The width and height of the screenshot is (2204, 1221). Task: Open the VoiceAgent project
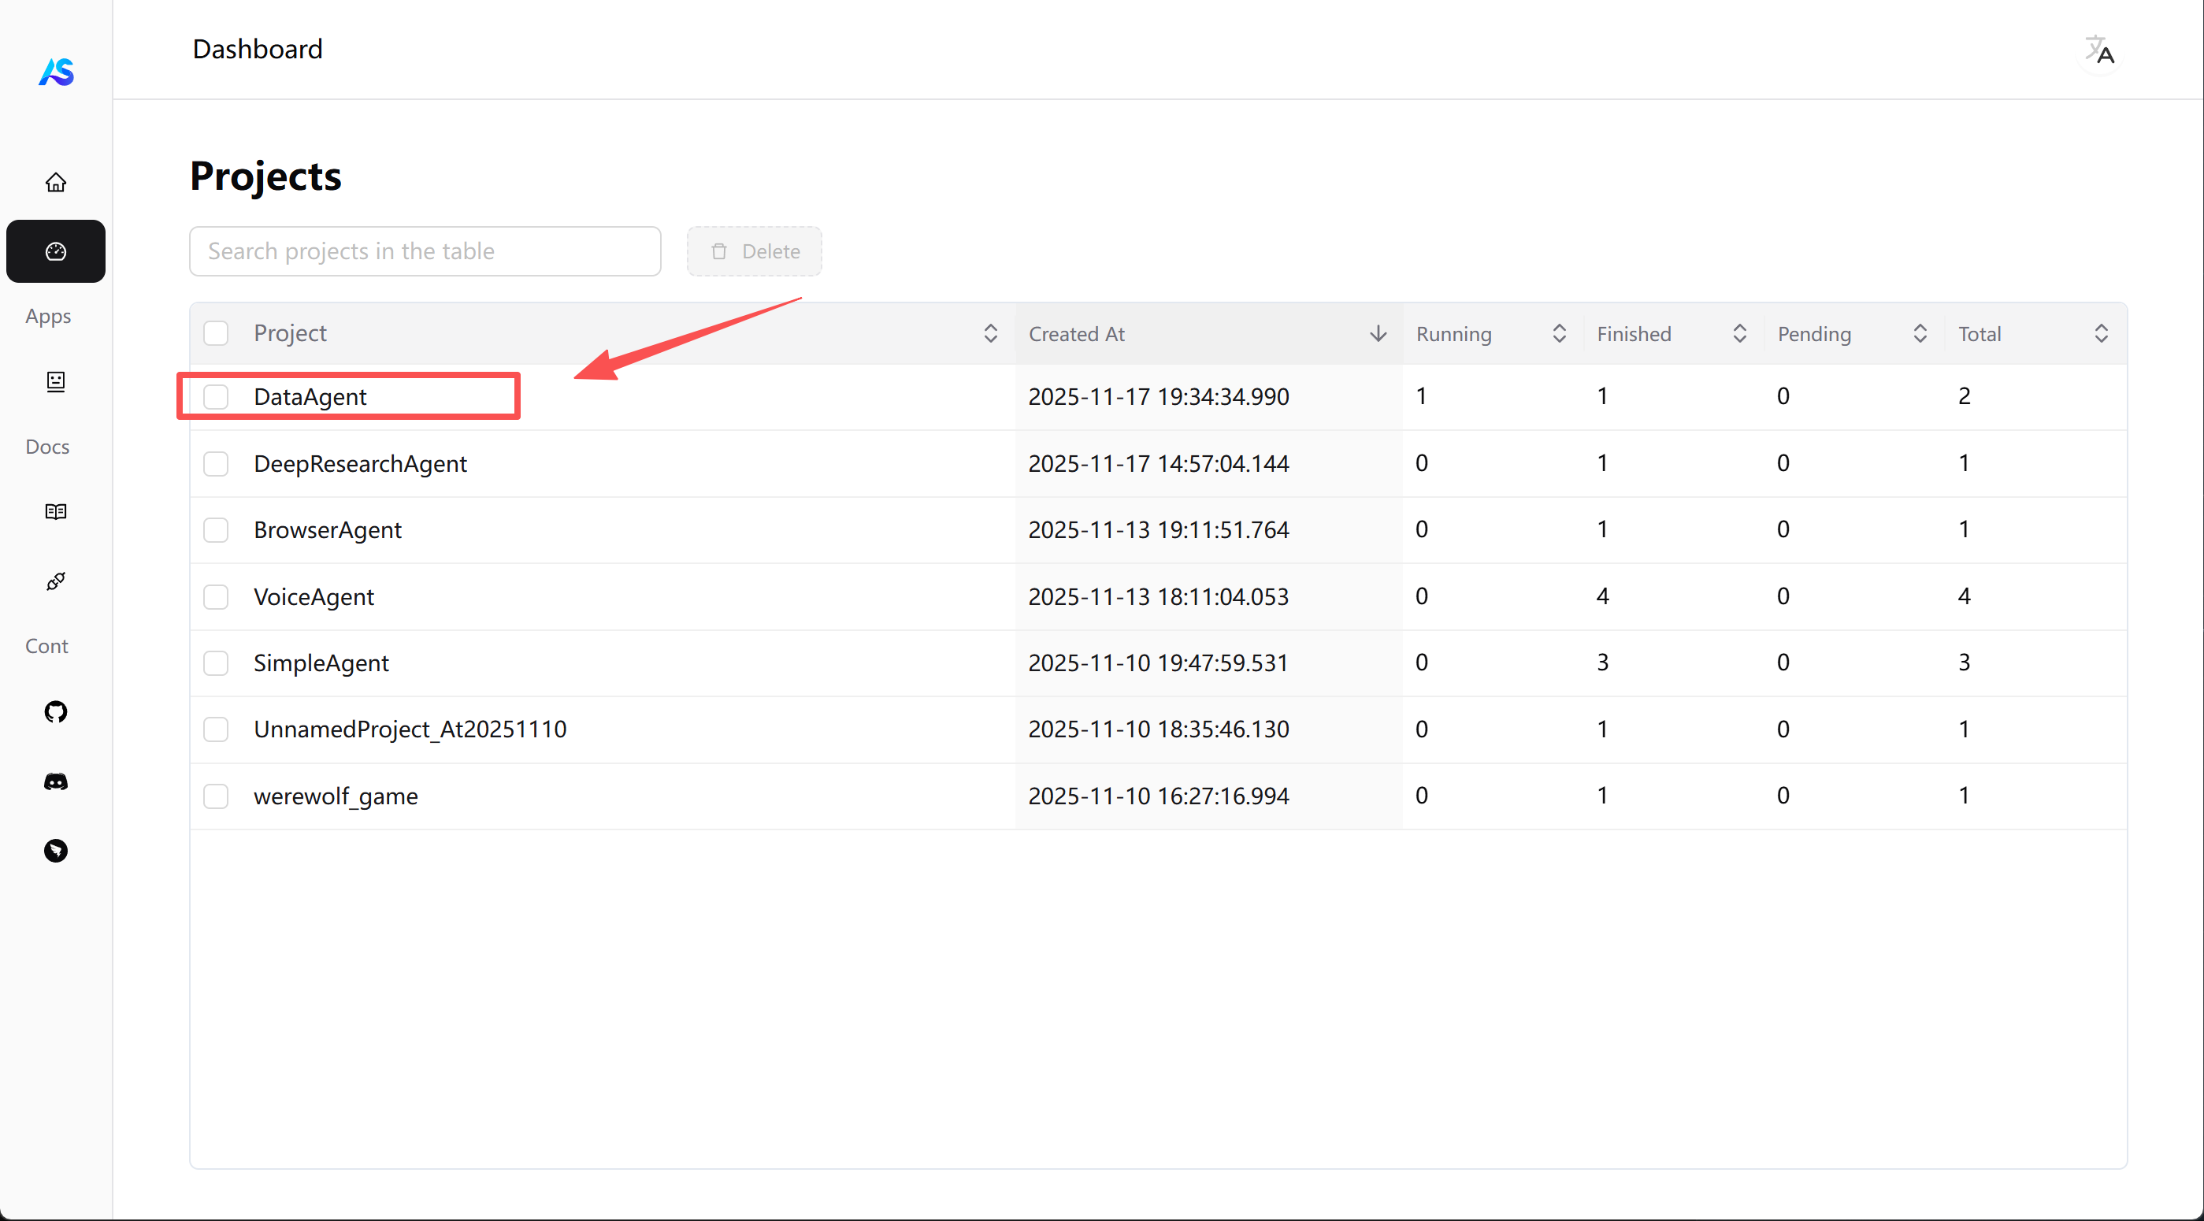tap(314, 597)
